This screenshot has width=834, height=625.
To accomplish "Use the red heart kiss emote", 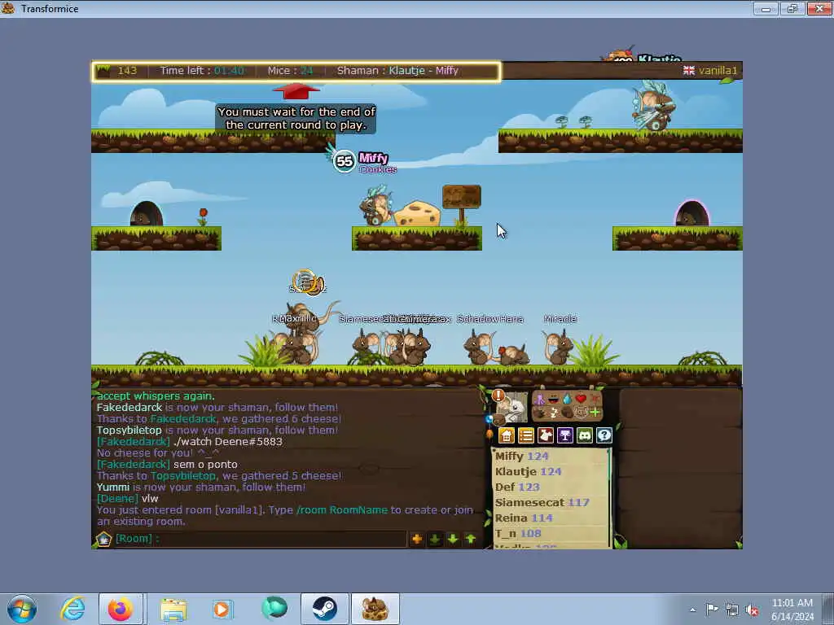I will click(x=581, y=399).
